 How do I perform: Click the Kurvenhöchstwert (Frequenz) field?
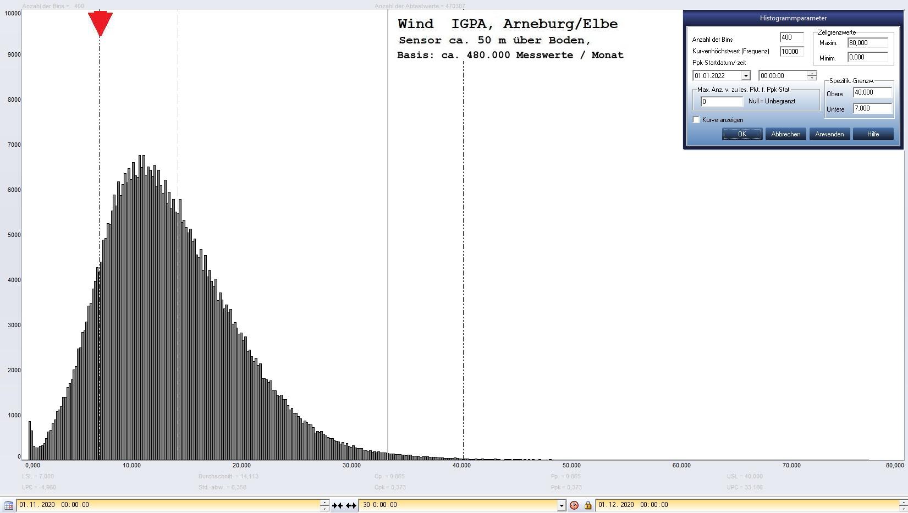(791, 51)
